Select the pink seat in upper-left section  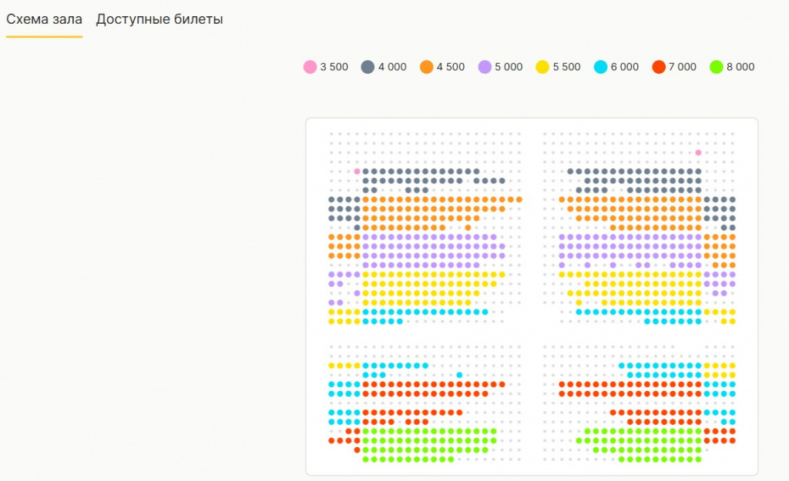358,172
